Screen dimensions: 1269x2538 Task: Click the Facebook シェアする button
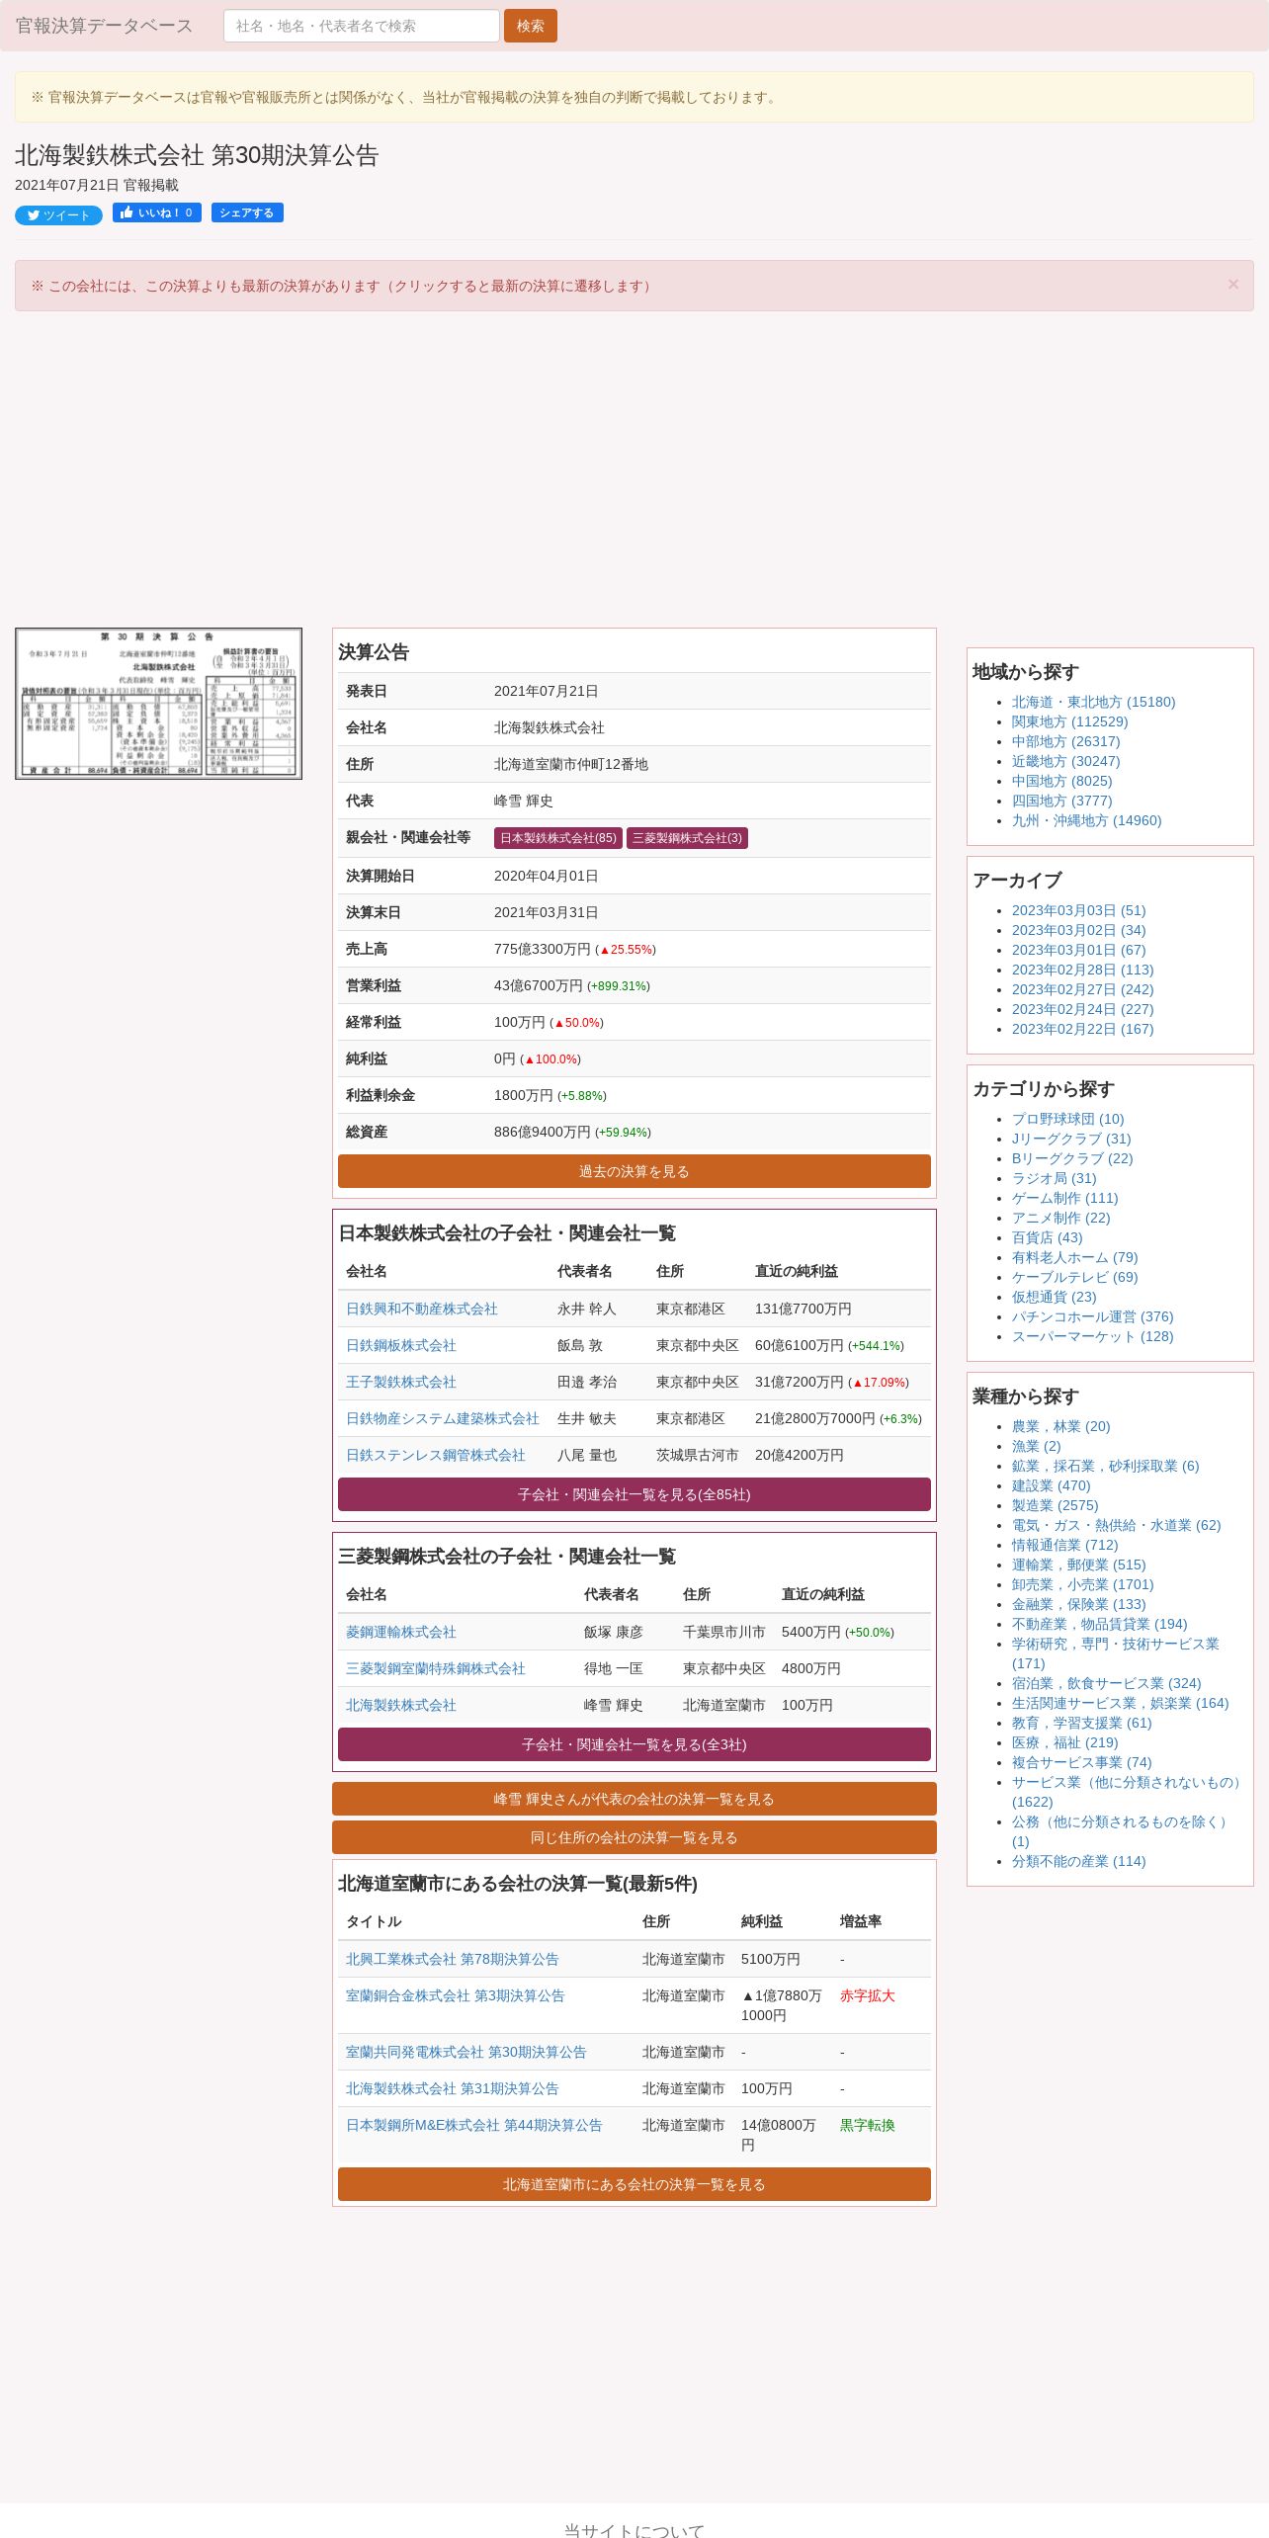pos(247,212)
